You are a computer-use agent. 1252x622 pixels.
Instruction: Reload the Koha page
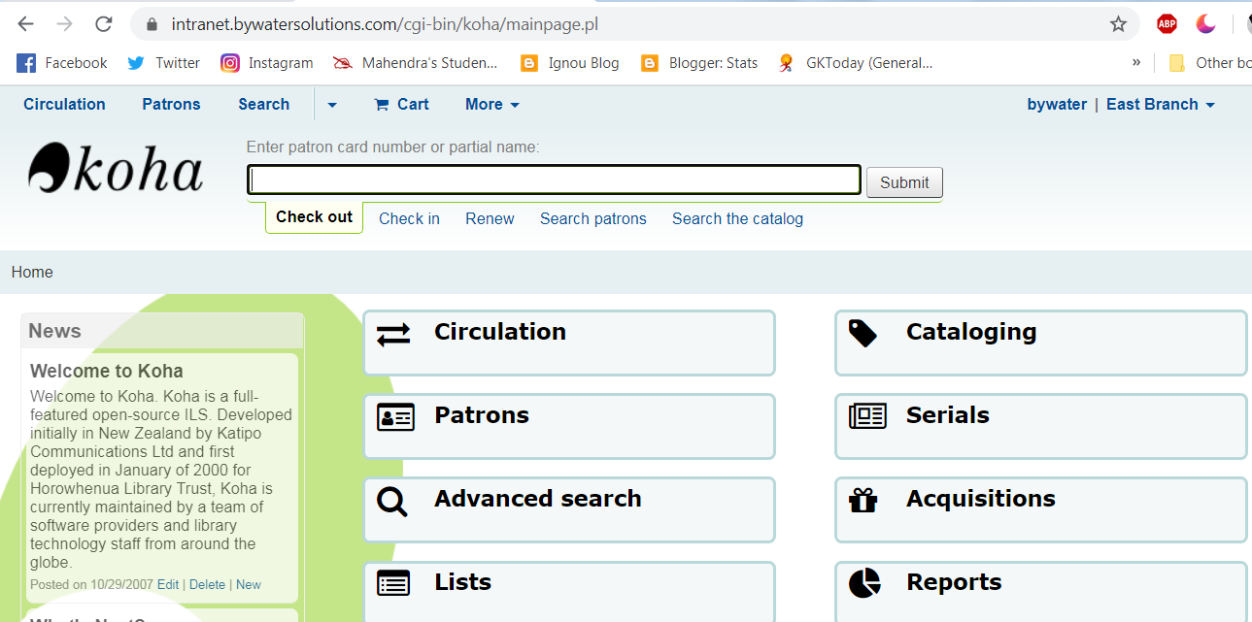pos(104,24)
